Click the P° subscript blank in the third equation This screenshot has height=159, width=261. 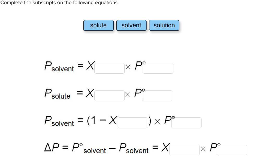point(186,123)
